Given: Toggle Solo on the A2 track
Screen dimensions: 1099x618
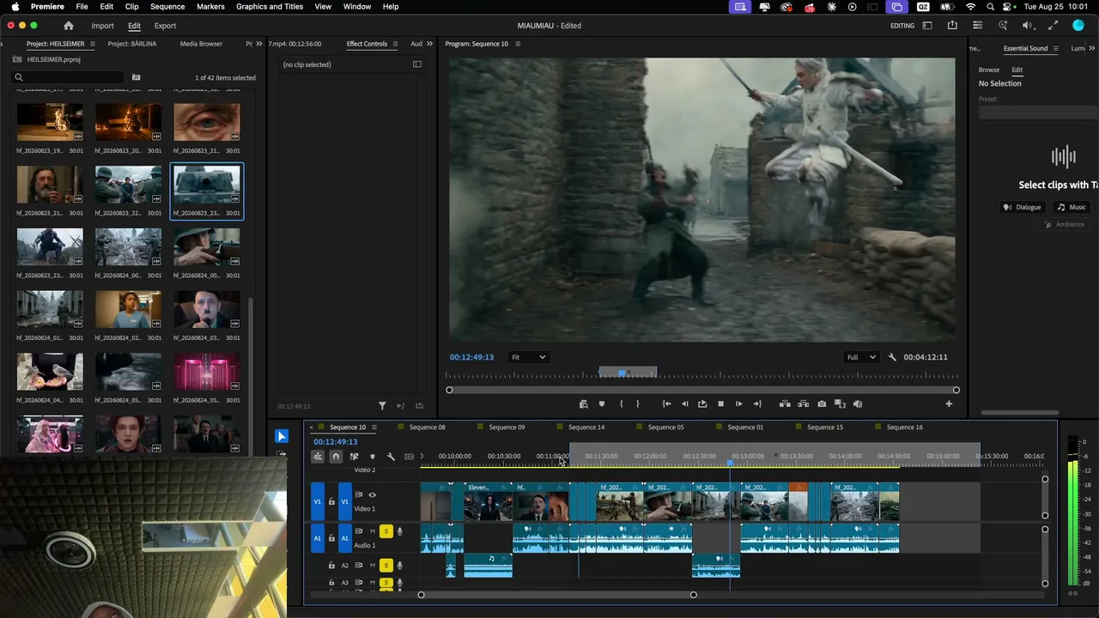Looking at the screenshot, I should click(x=386, y=566).
